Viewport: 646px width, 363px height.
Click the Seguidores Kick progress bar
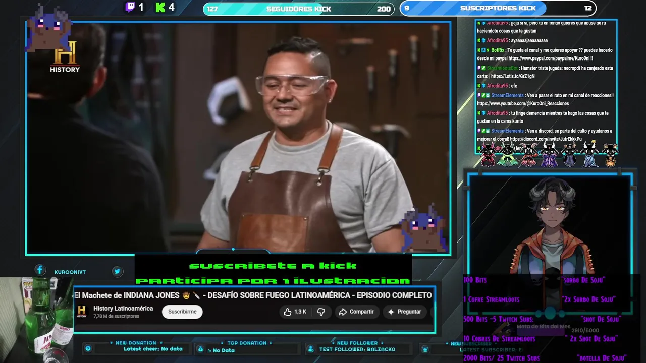coord(299,9)
